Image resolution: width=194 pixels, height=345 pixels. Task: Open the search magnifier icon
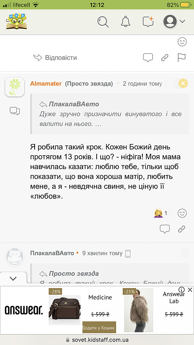[x=103, y=22]
